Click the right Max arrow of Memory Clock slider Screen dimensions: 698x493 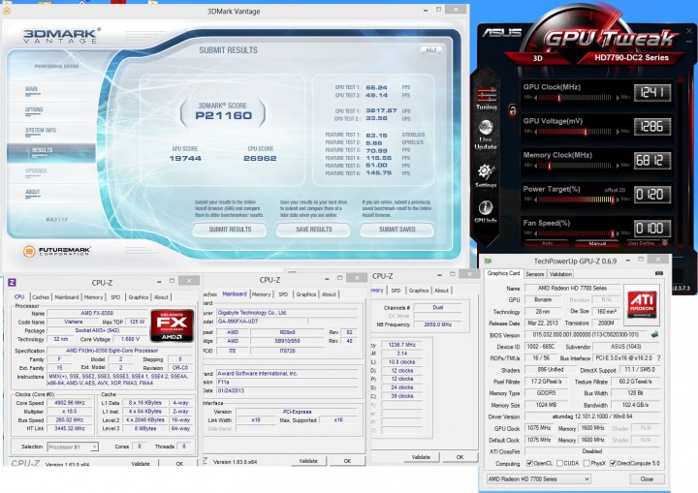618,166
